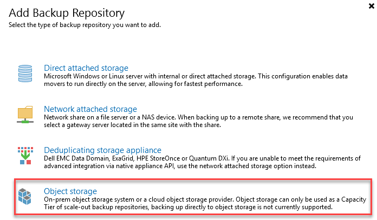Click the Network attached storage folder icon
Viewport: 377px width, 220px height.
coord(25,114)
